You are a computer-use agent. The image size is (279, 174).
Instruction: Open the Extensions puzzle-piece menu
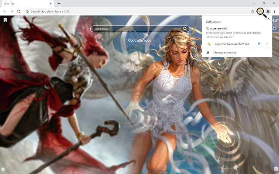tap(268, 12)
